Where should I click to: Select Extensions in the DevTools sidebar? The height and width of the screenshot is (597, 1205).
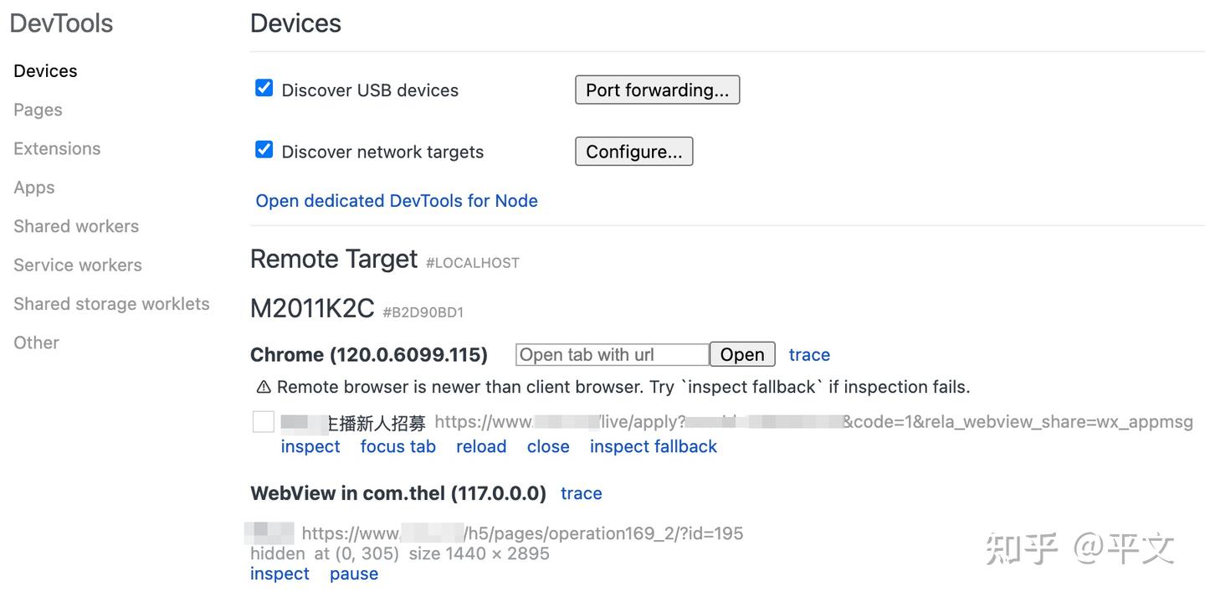click(x=57, y=148)
